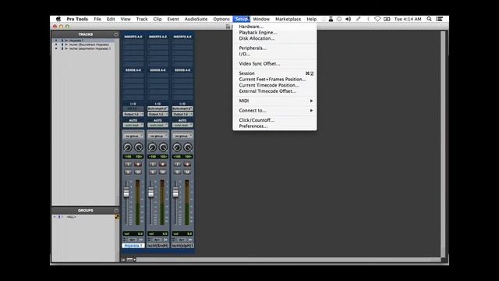
Task: Click volume fader on third channel strip
Action: pyautogui.click(x=175, y=192)
